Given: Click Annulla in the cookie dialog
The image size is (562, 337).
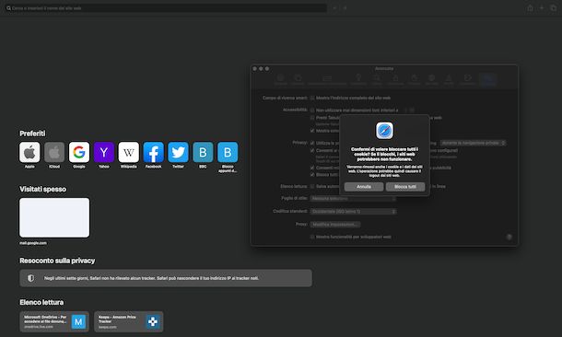Looking at the screenshot, I should (364, 187).
